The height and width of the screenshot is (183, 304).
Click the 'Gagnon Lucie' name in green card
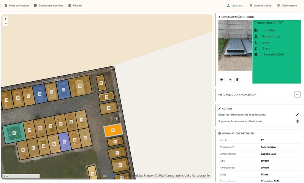click(x=271, y=36)
